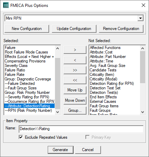
Task: Select Attribute::Time
Action: tap(115, 61)
